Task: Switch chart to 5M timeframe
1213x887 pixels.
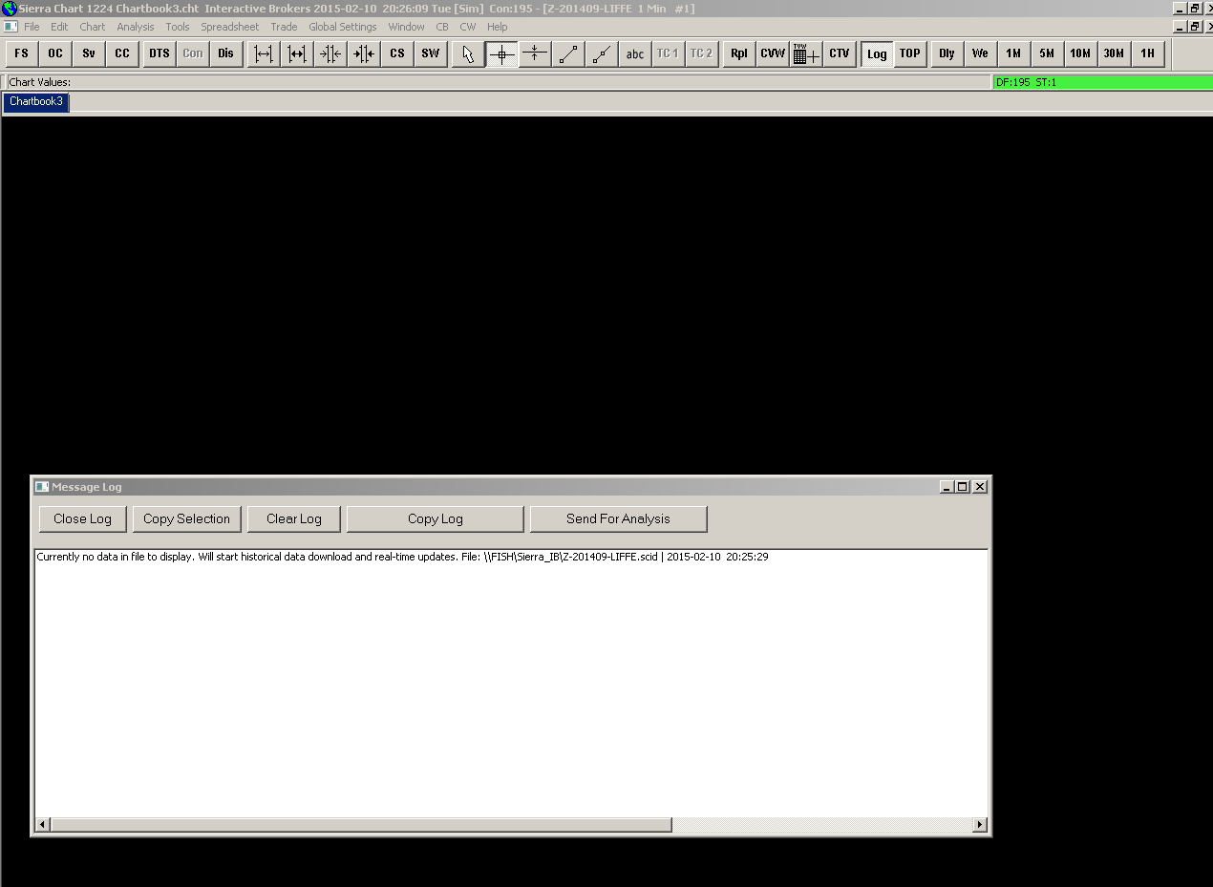Action: (1047, 53)
